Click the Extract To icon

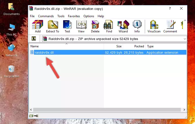pos(52,26)
